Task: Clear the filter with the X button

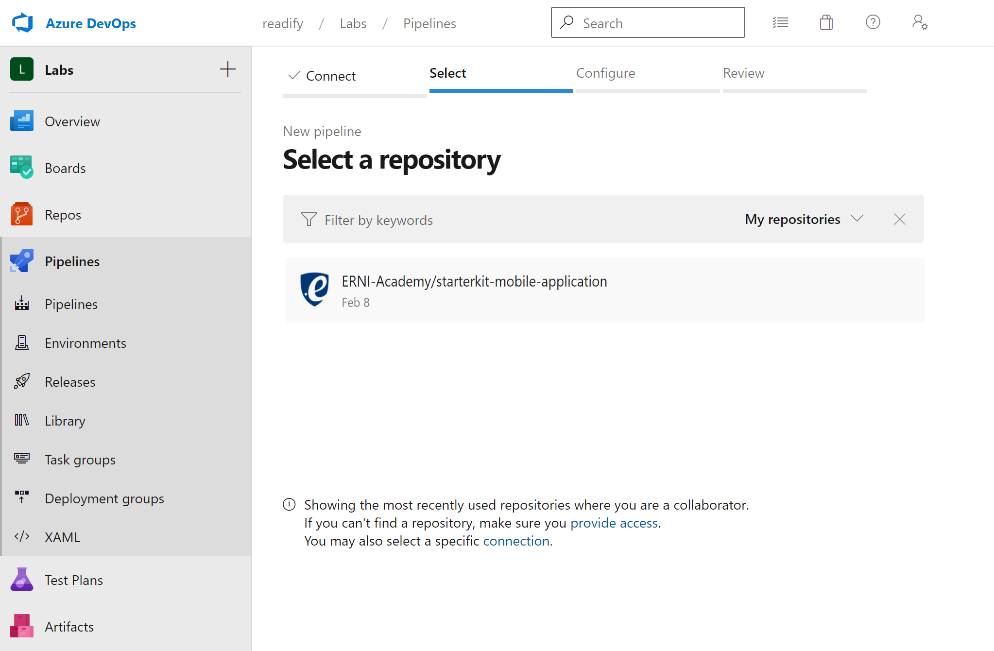Action: [899, 219]
